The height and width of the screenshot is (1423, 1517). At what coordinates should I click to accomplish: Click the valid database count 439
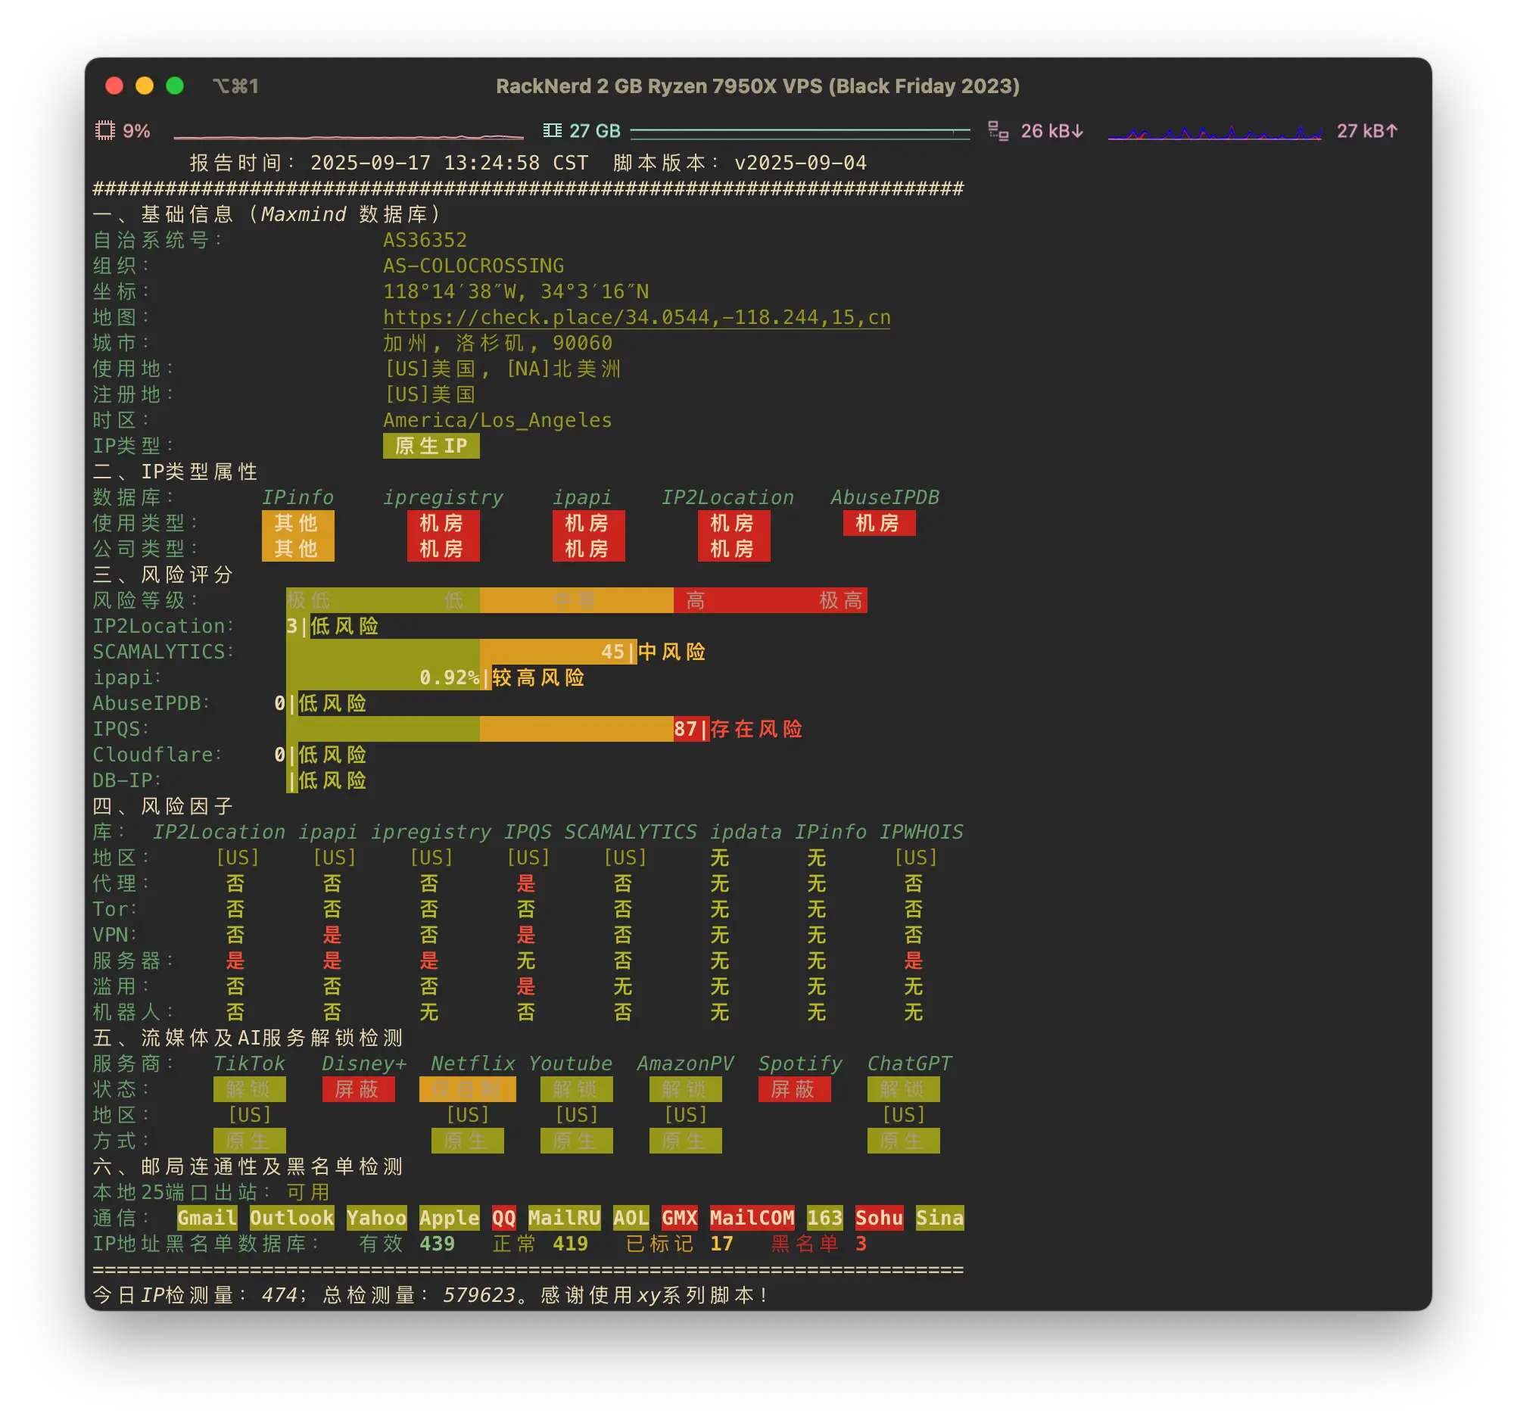click(438, 1244)
